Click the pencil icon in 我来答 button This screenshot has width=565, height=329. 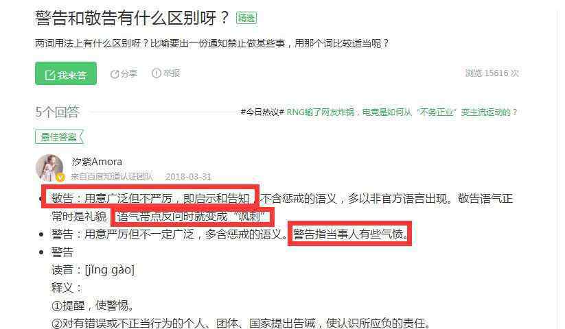[49, 75]
